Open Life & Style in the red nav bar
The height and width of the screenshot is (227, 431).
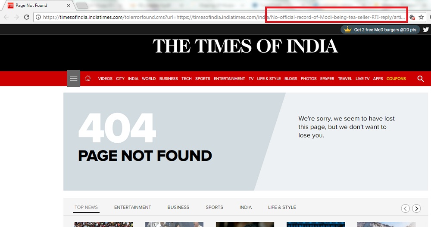[269, 78]
